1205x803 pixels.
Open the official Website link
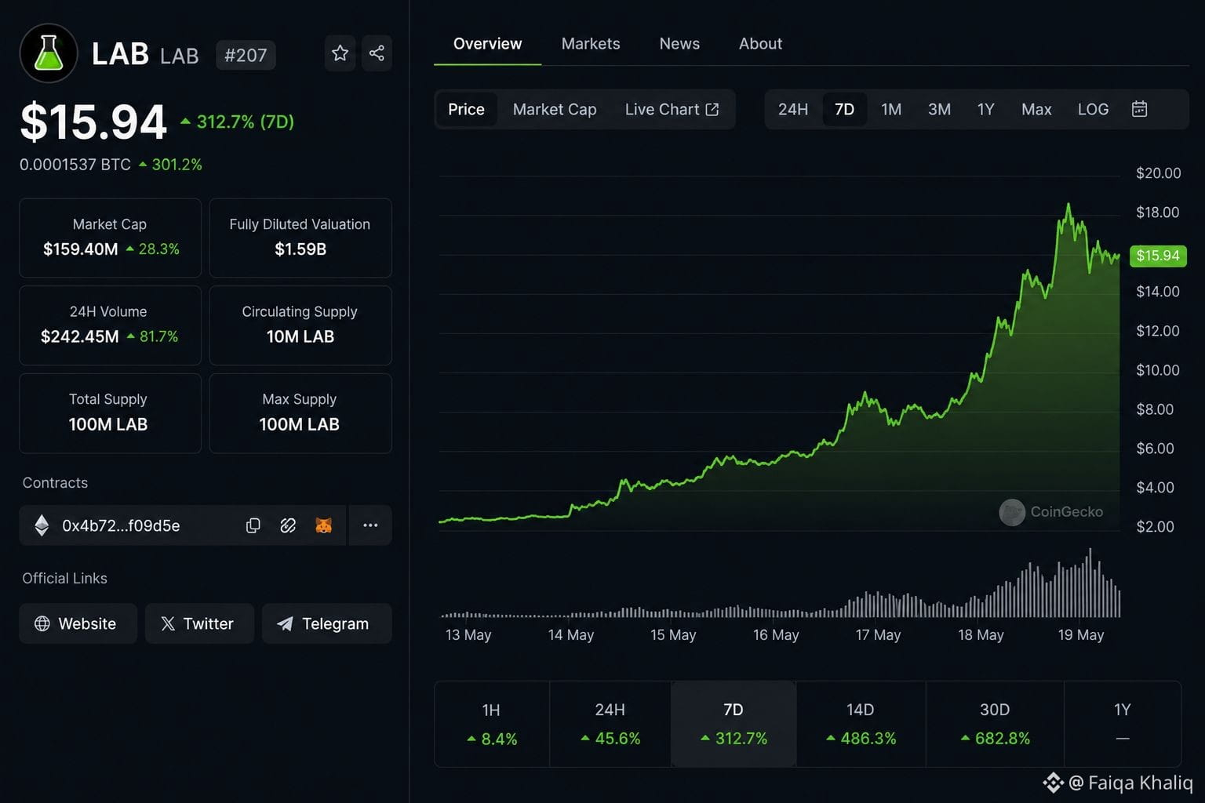pos(78,623)
